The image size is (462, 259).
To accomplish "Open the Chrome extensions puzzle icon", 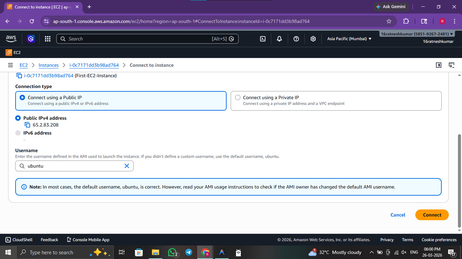I will (x=406, y=21).
